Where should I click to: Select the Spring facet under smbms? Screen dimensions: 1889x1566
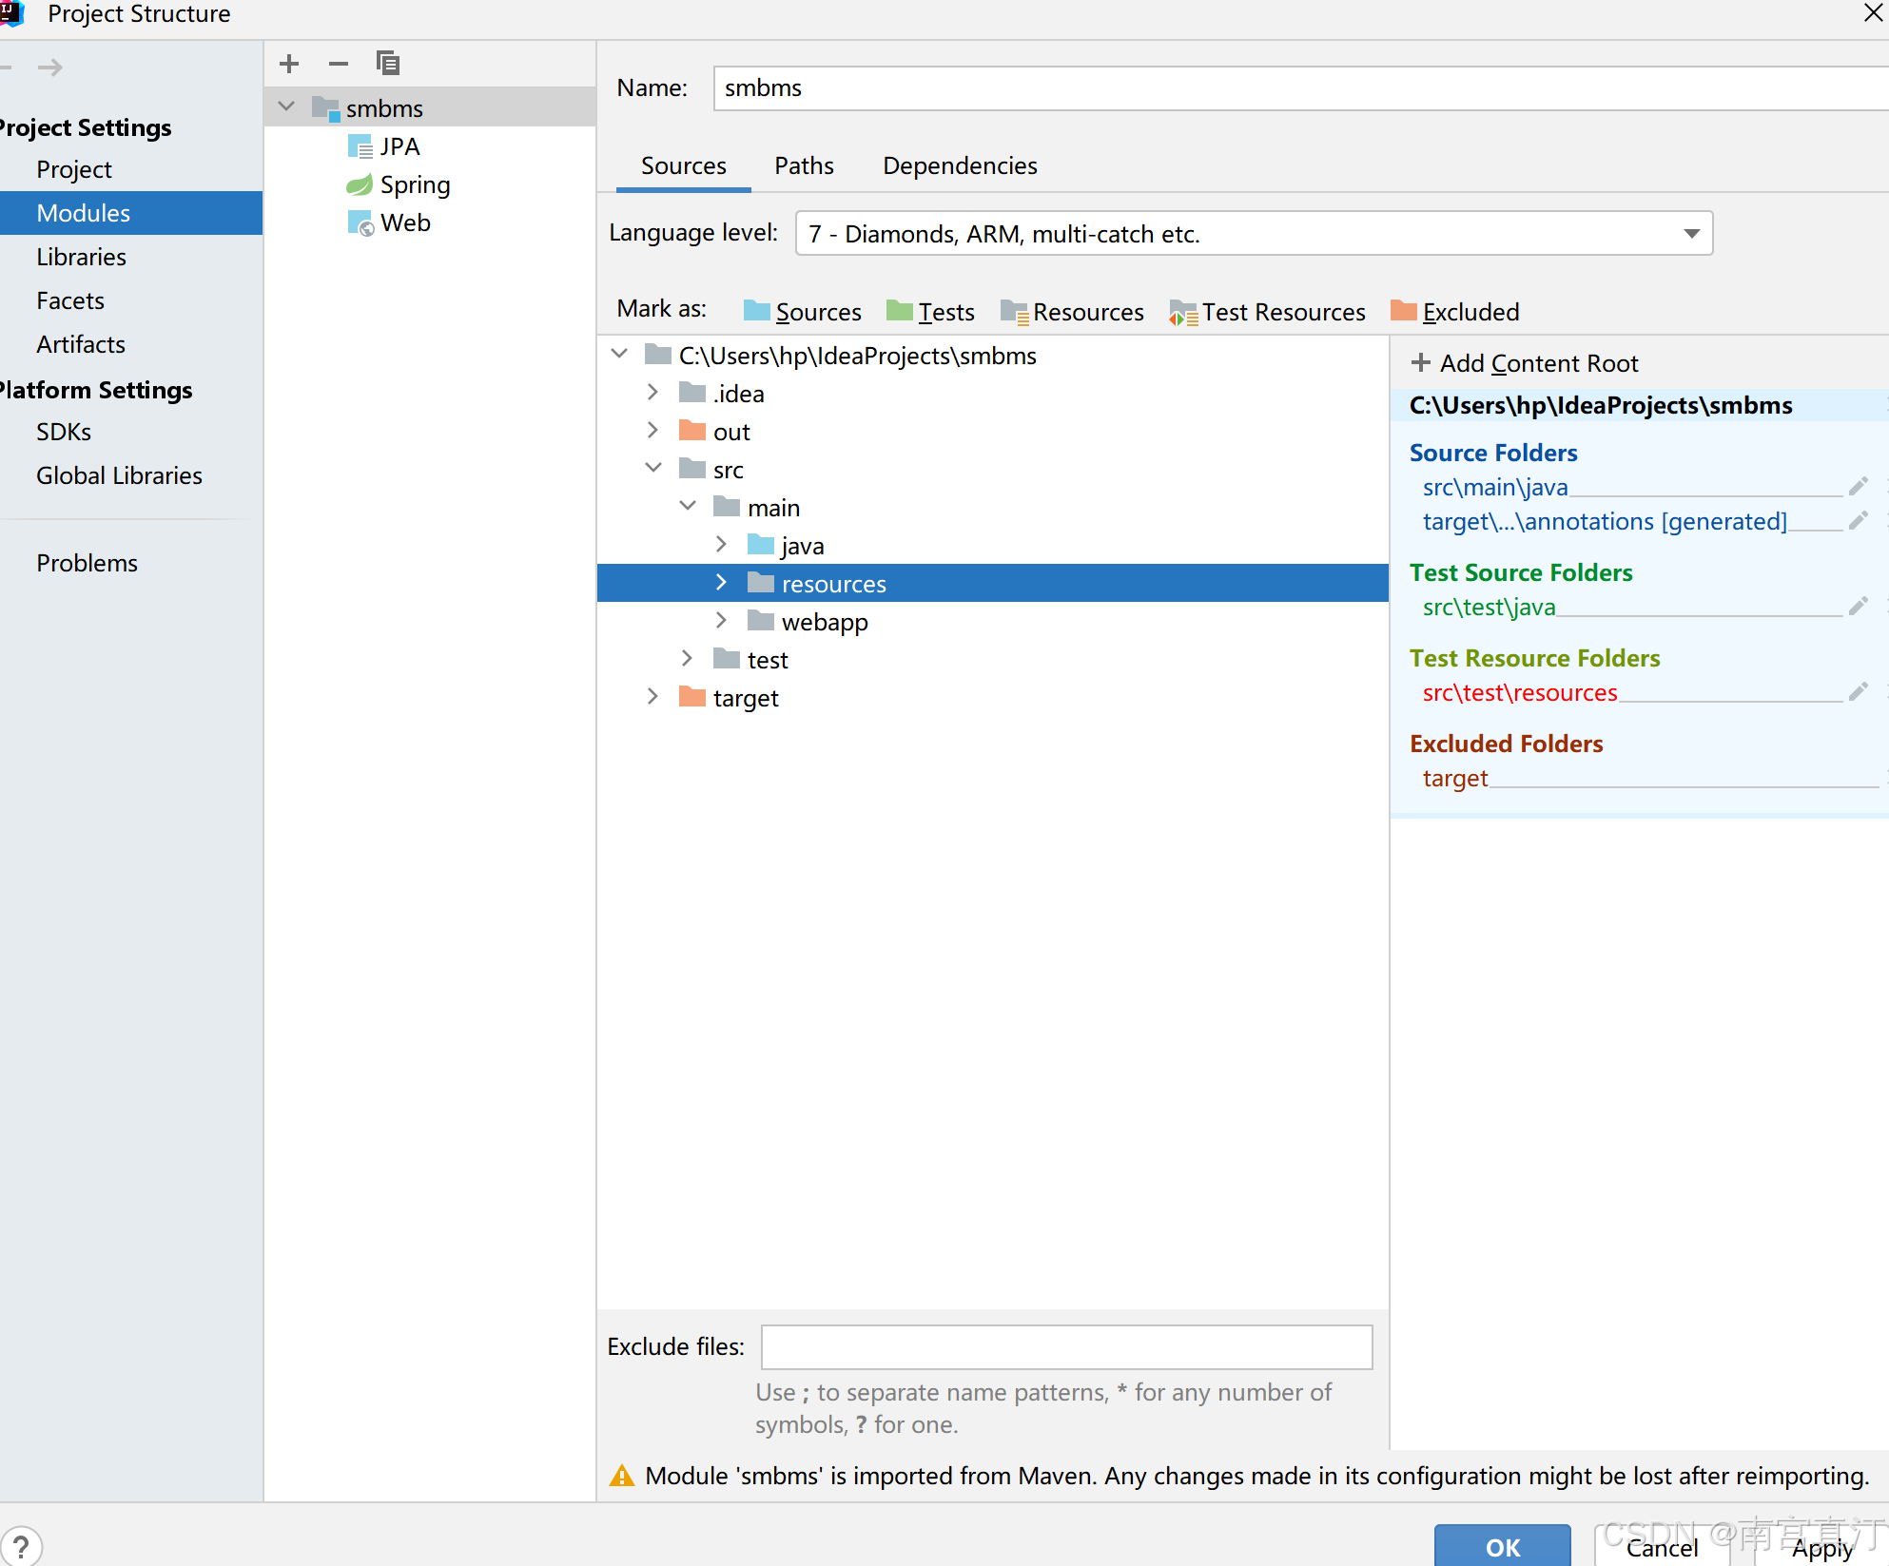point(415,184)
